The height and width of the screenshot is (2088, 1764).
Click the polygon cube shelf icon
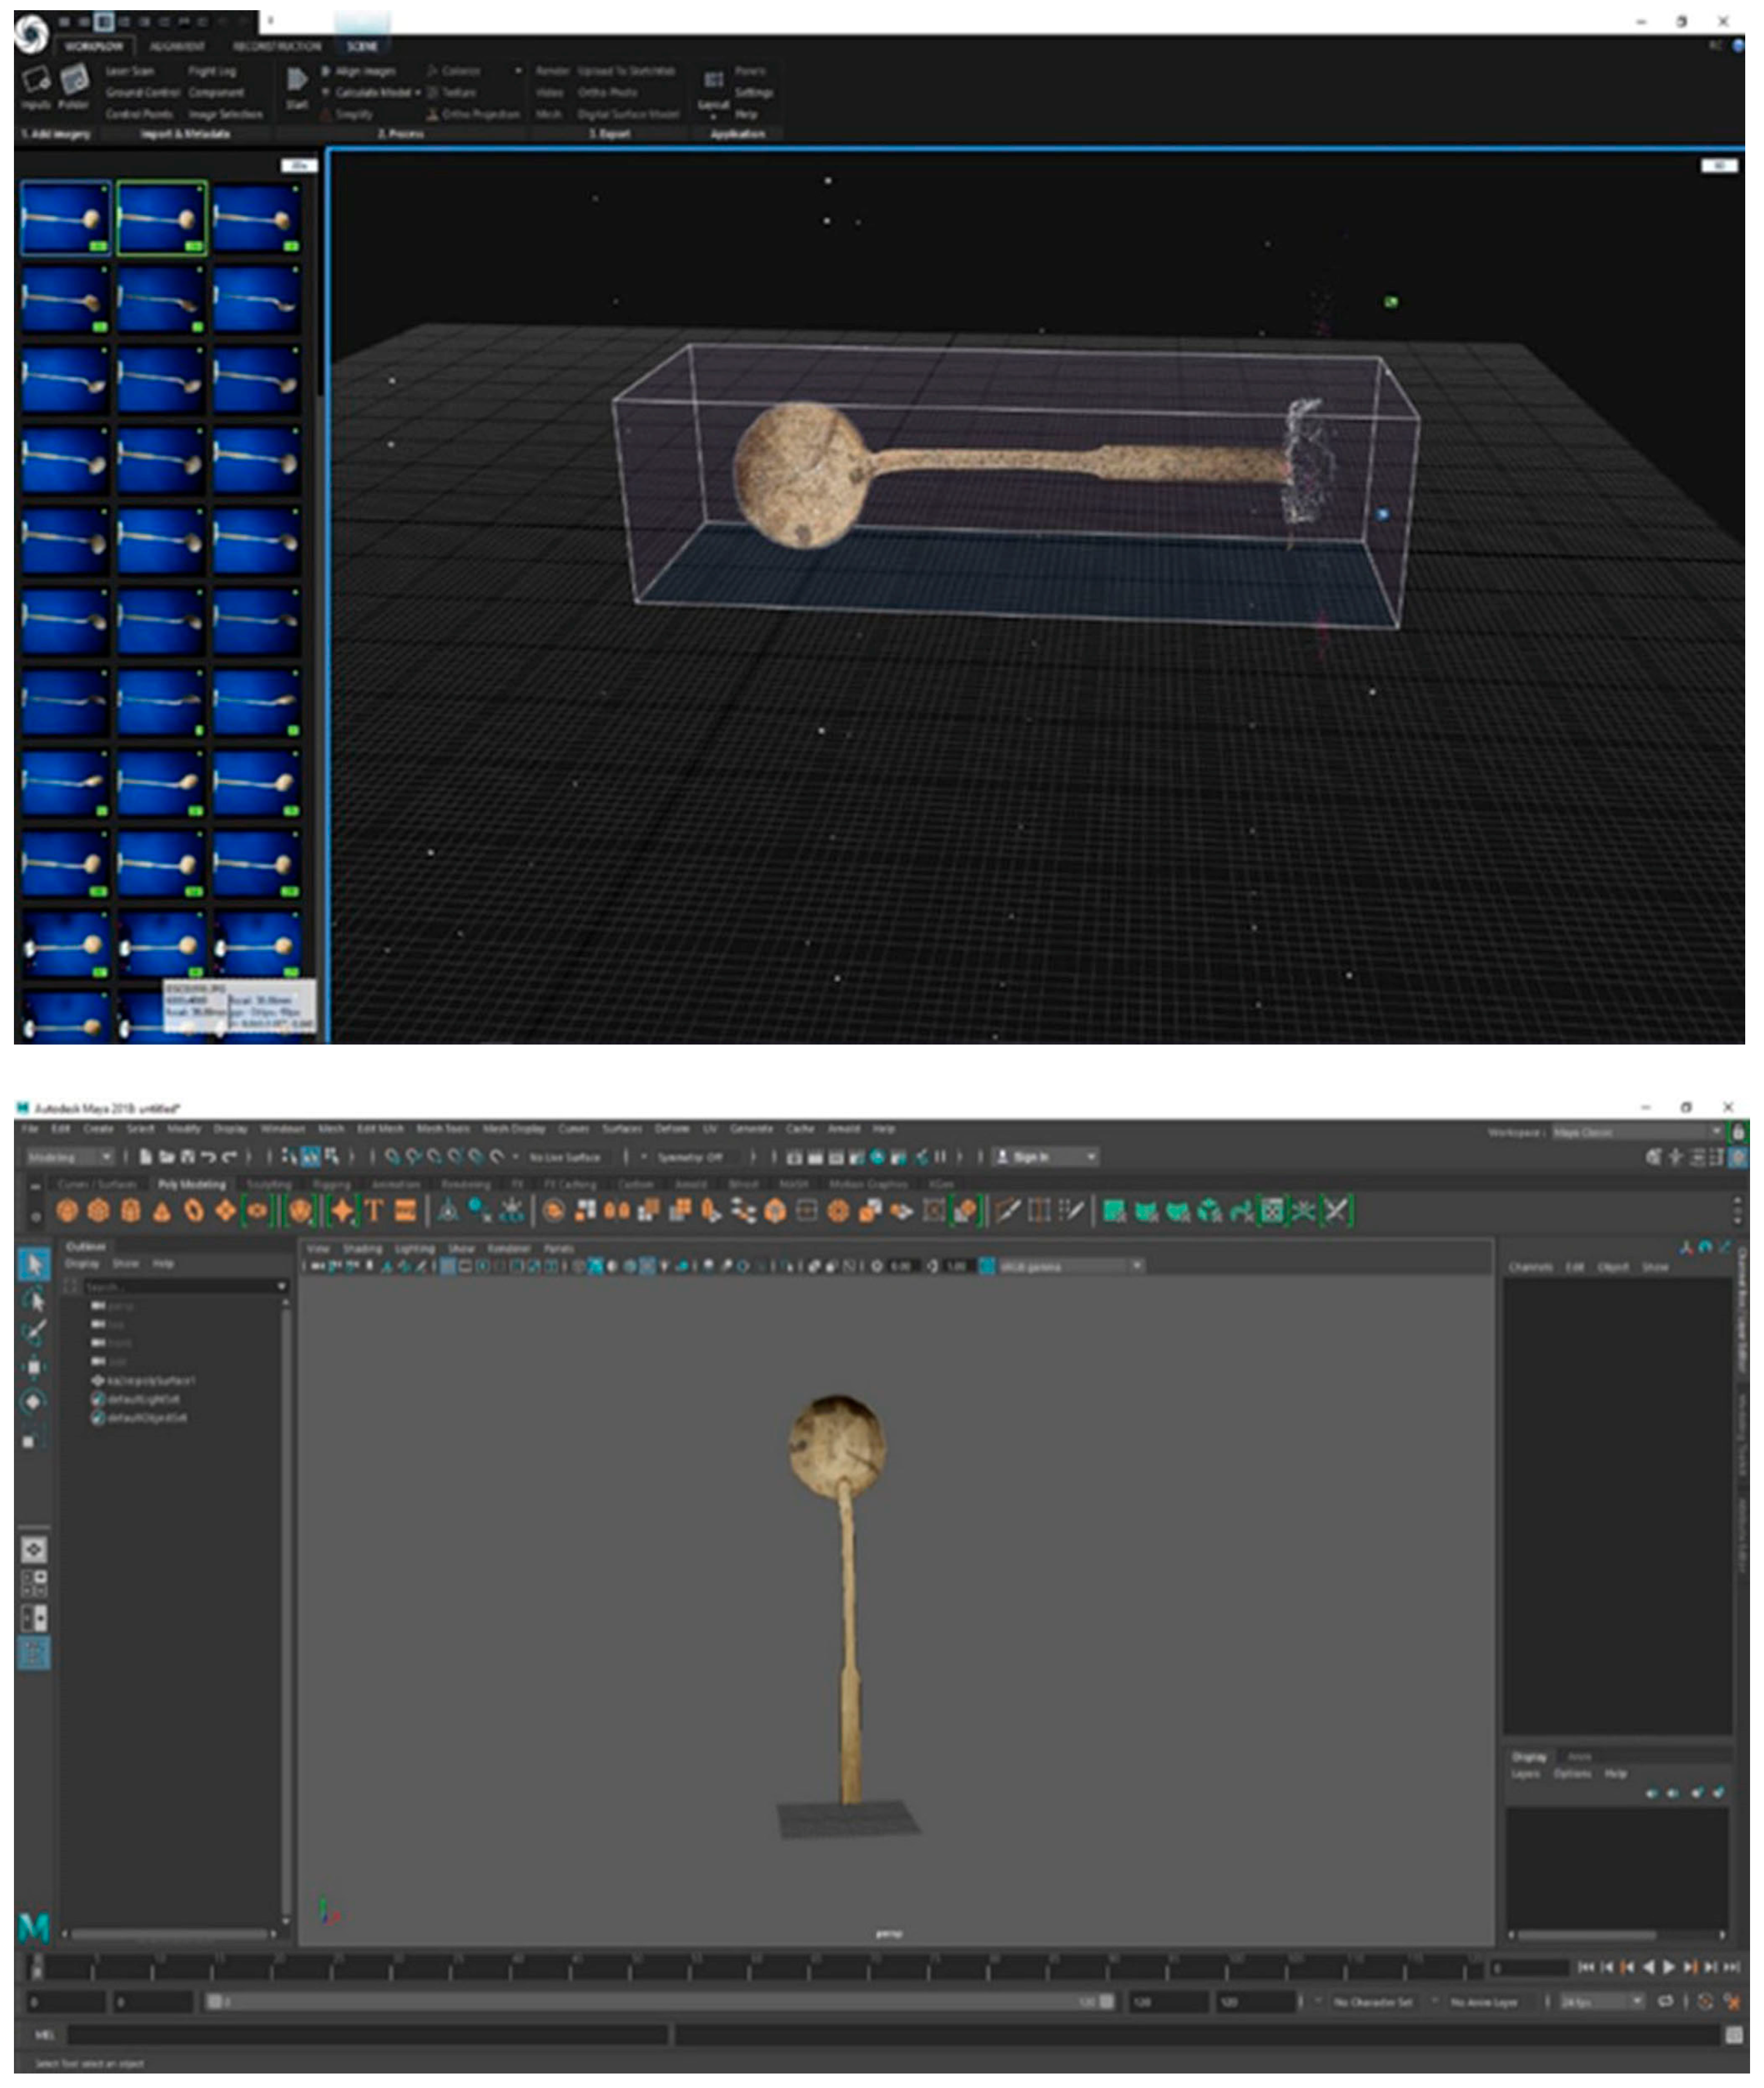pos(99,1211)
